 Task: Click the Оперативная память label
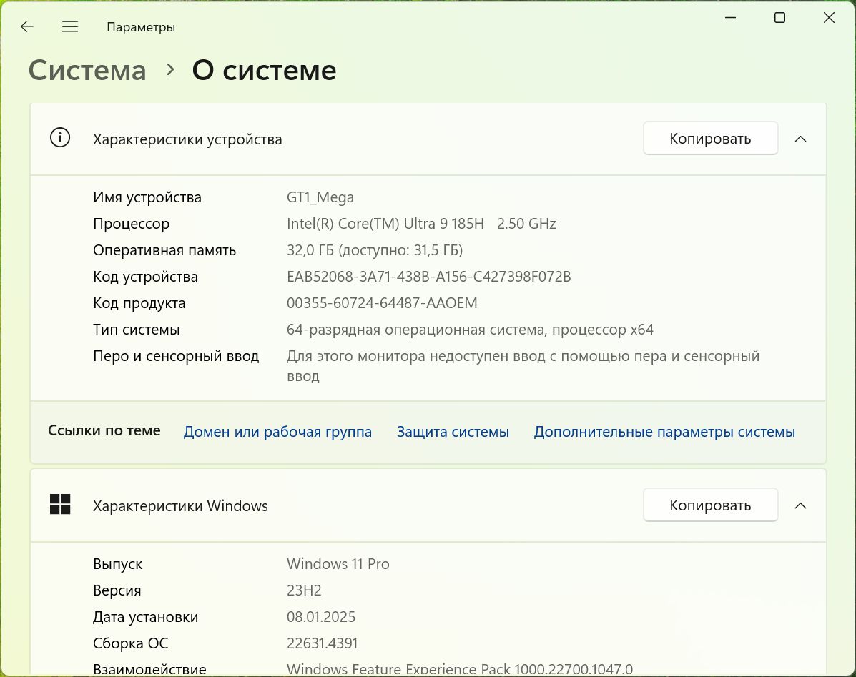pos(164,250)
